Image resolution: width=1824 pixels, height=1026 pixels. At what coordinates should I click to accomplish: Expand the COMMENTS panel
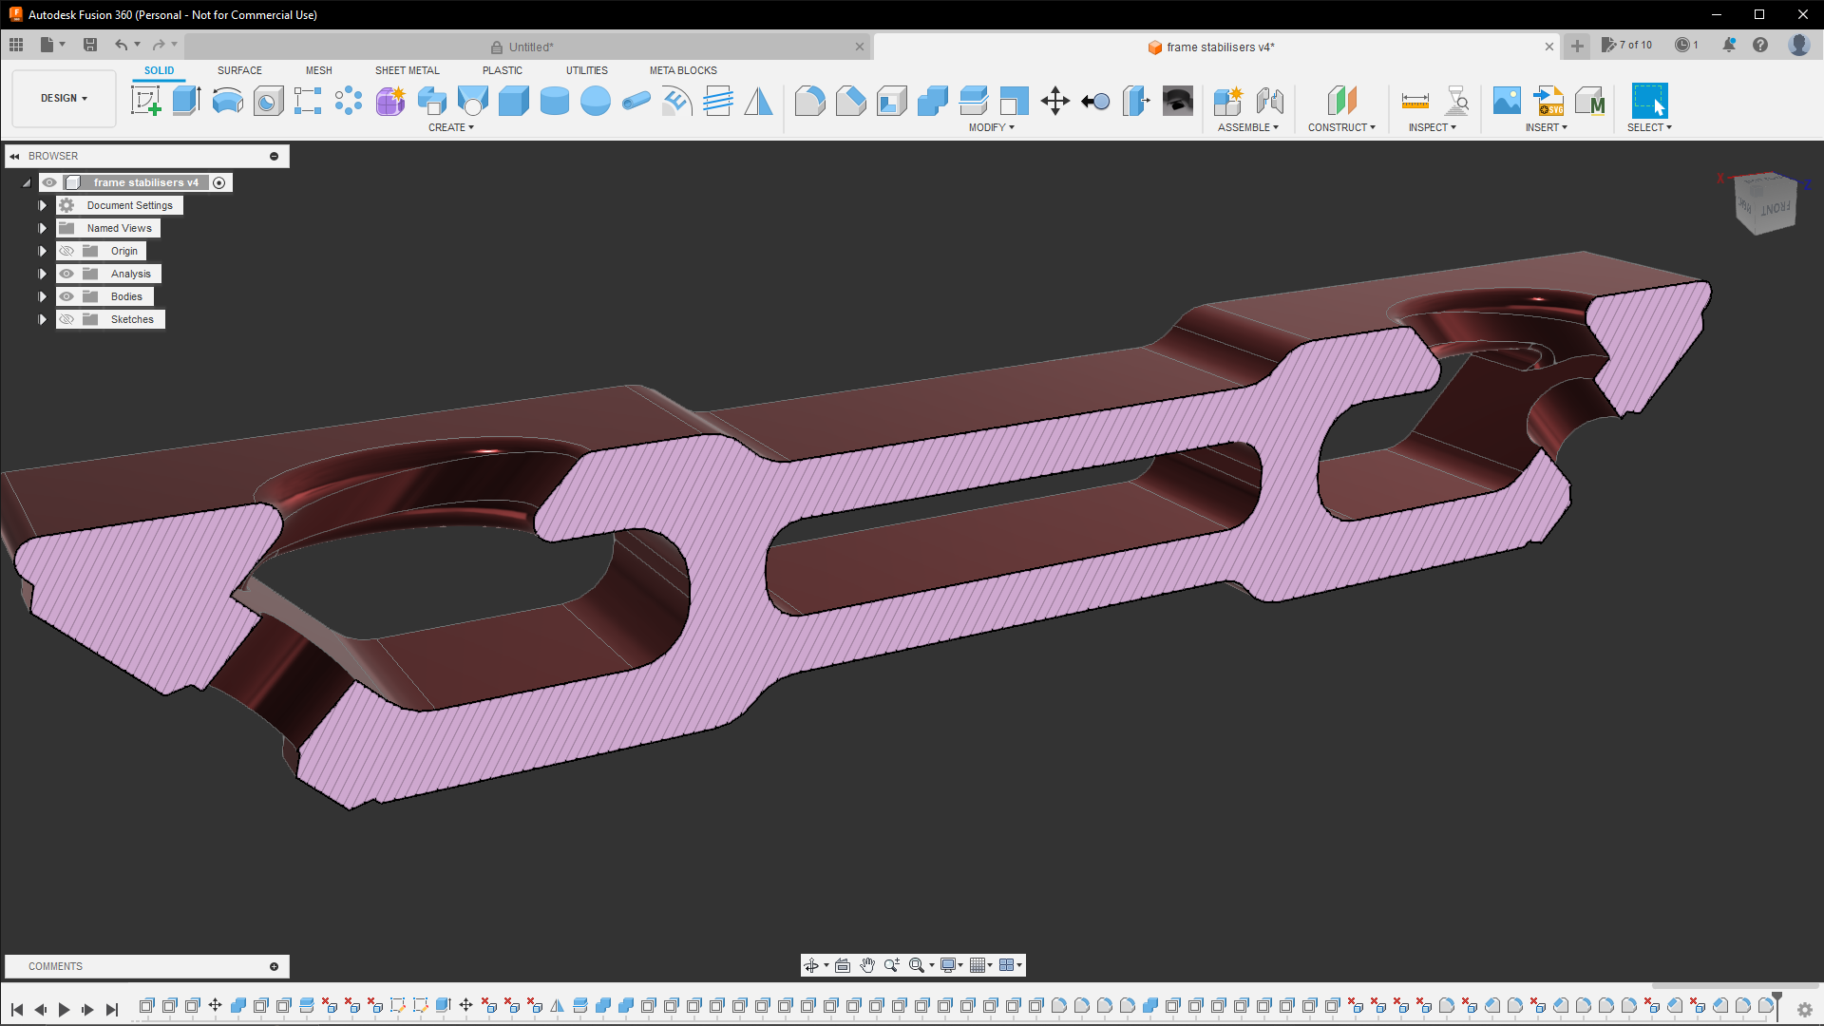pos(274,966)
